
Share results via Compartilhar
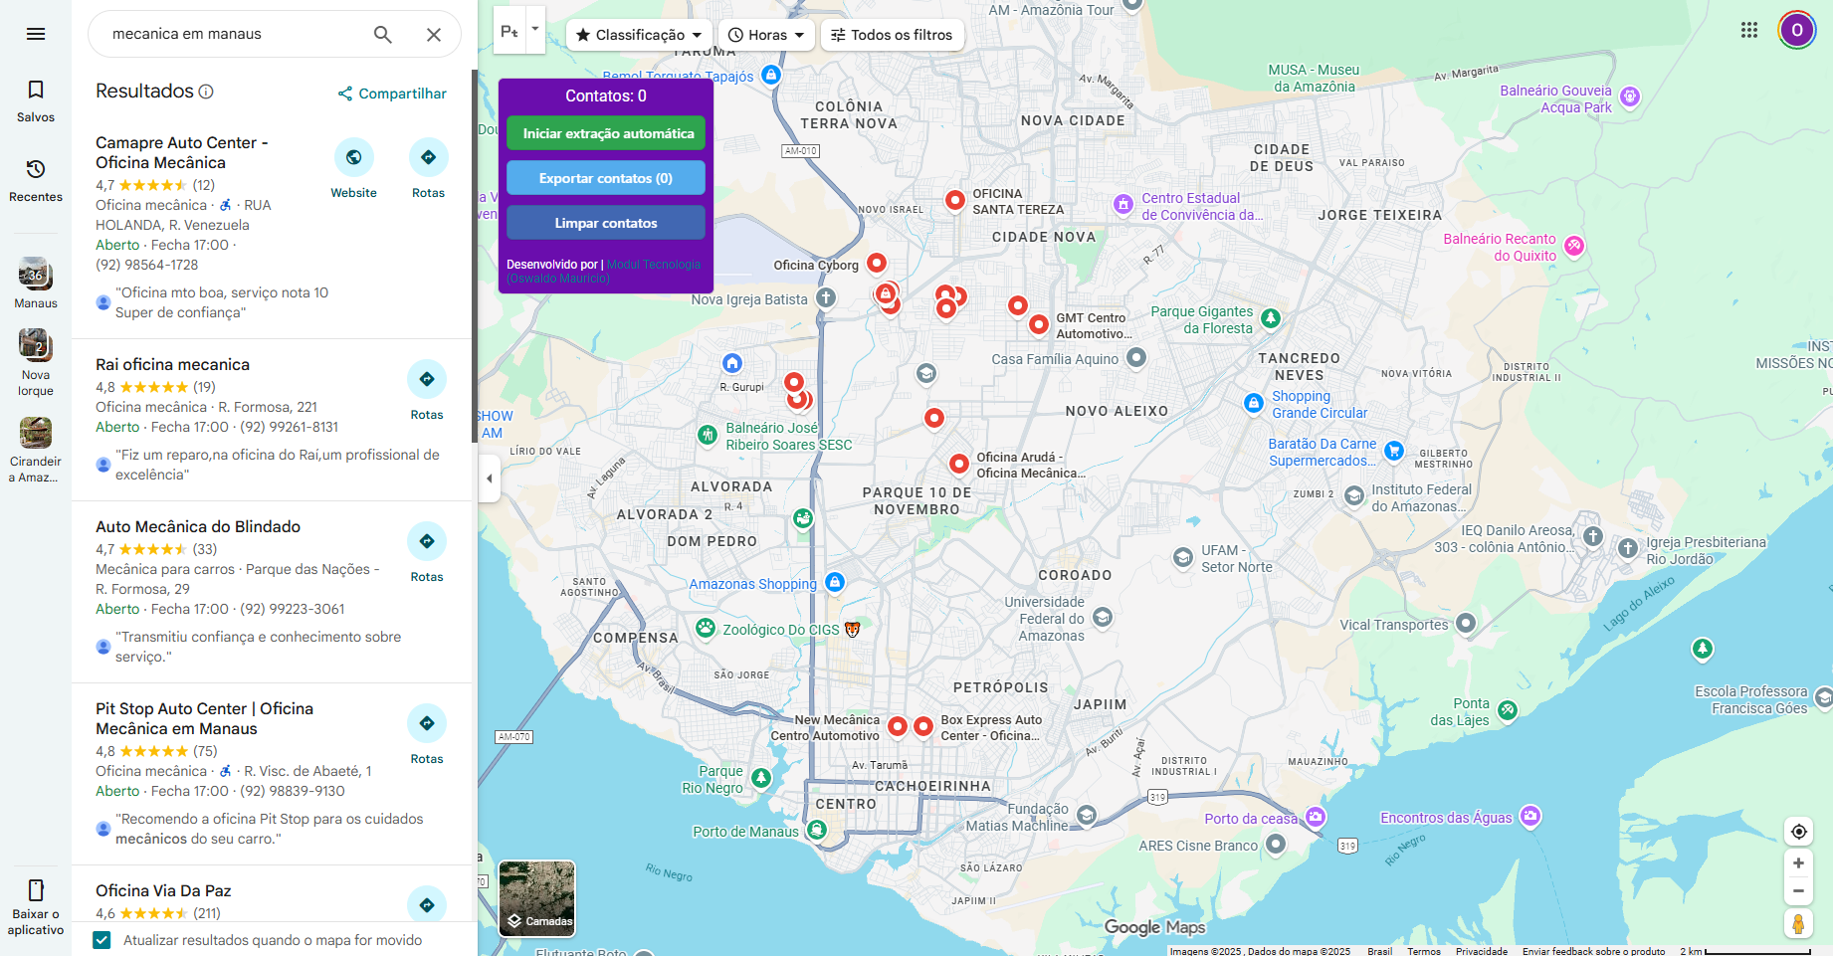point(392,94)
